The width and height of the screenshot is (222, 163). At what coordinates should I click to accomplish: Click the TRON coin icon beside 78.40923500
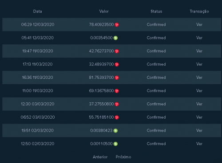tap(117, 25)
